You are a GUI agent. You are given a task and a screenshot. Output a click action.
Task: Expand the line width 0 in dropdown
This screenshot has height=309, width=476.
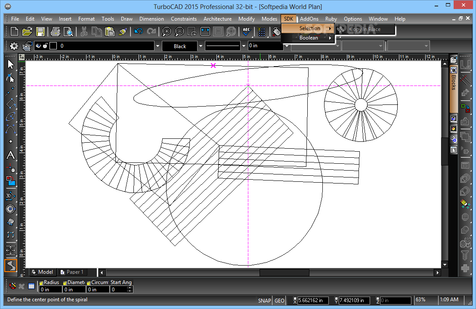tap(287, 46)
